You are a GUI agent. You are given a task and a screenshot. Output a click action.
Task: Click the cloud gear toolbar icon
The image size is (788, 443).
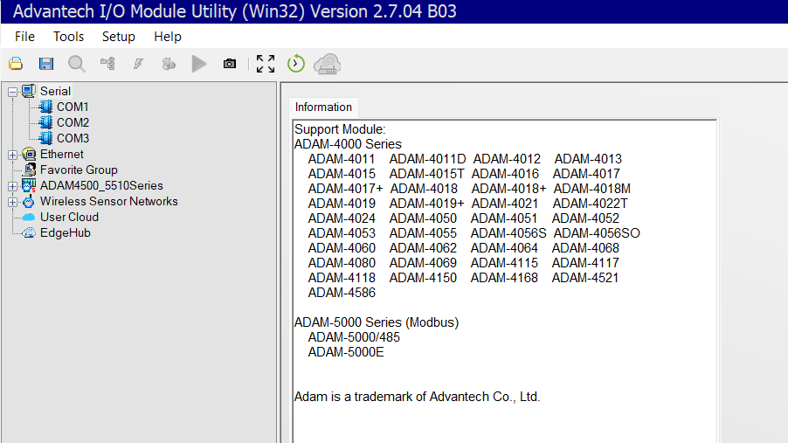(x=327, y=64)
